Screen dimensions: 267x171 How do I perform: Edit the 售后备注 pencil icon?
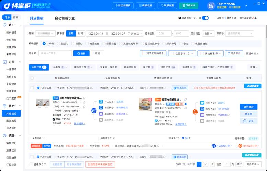click(x=114, y=138)
